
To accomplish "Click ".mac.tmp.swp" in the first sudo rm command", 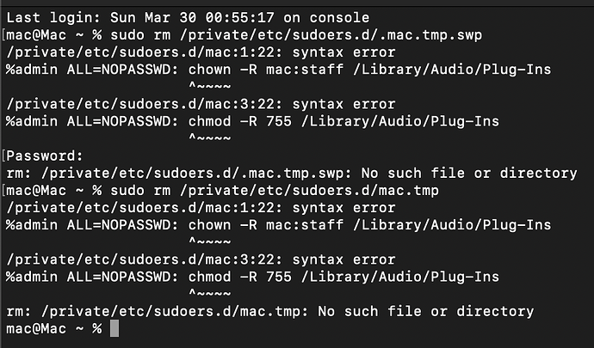I will [430, 35].
